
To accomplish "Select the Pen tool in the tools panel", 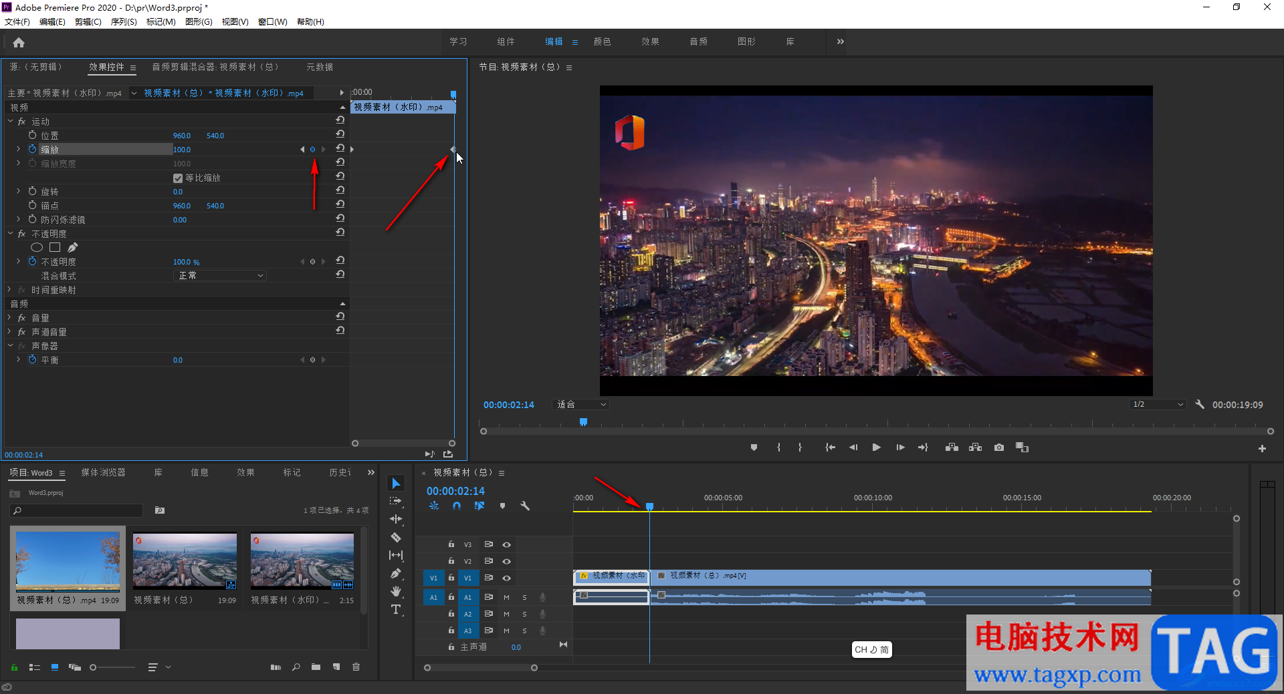I will (396, 573).
